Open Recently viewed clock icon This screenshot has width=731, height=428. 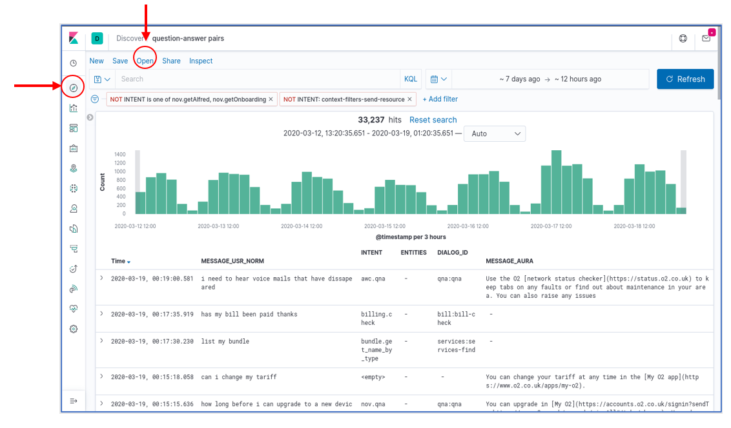click(73, 63)
